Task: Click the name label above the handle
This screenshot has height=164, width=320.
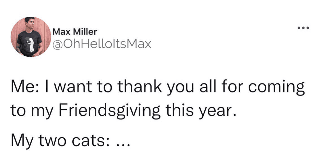Action: 75,31
